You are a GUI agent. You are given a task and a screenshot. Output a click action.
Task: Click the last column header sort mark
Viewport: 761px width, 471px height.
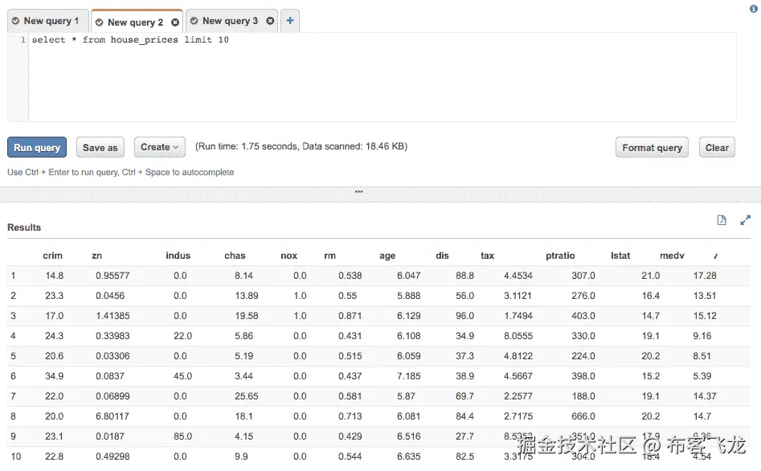[716, 256]
